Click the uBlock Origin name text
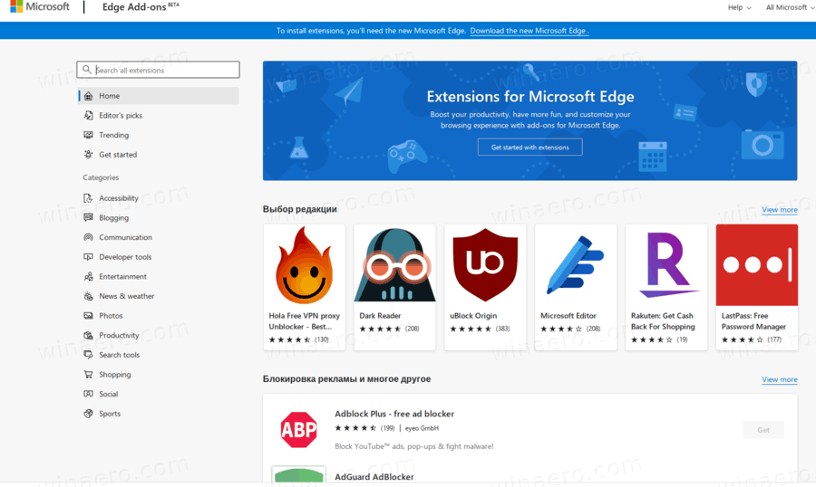 pyautogui.click(x=473, y=316)
